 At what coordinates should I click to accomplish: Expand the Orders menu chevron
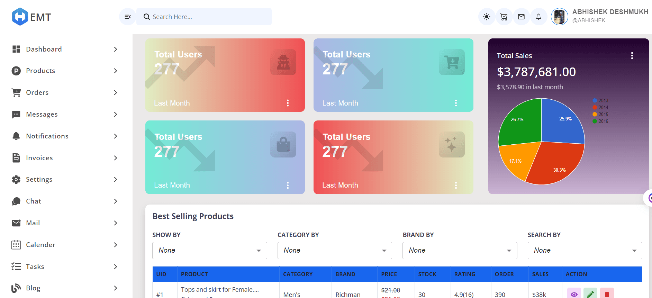point(116,92)
